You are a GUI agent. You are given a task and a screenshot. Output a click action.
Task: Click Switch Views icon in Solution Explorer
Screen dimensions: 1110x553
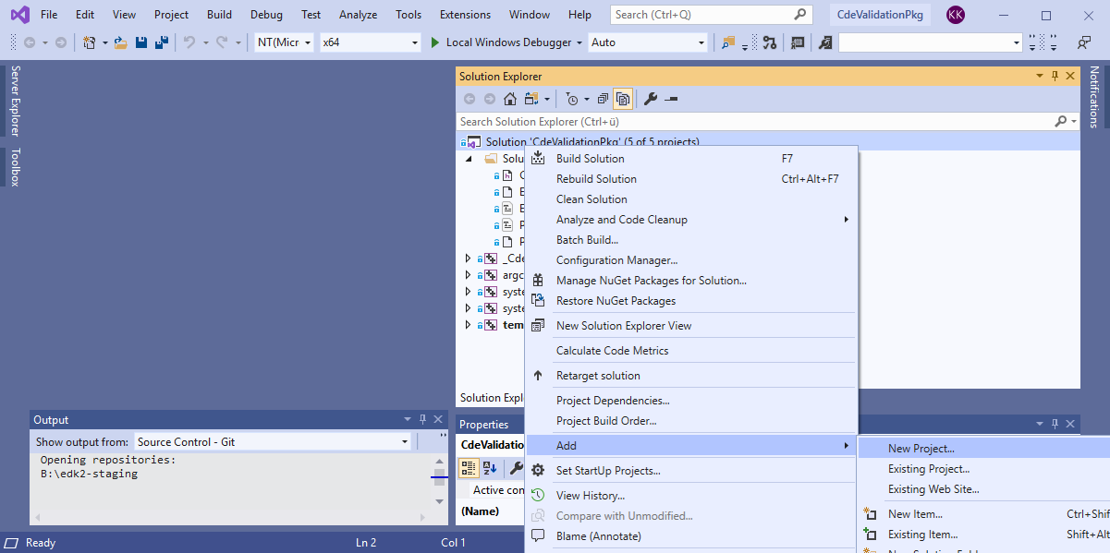(531, 99)
